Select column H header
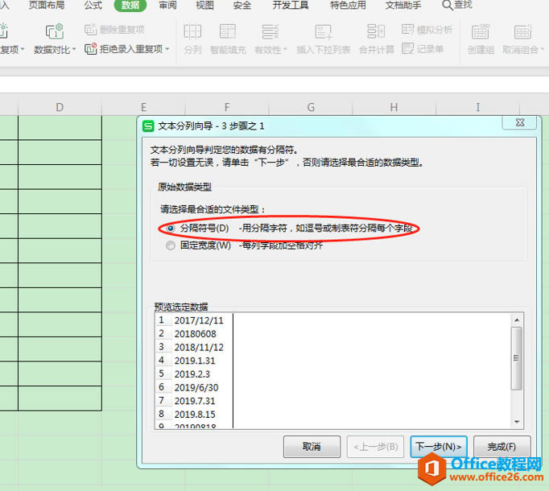Image resolution: width=549 pixels, height=491 pixels. (394, 107)
